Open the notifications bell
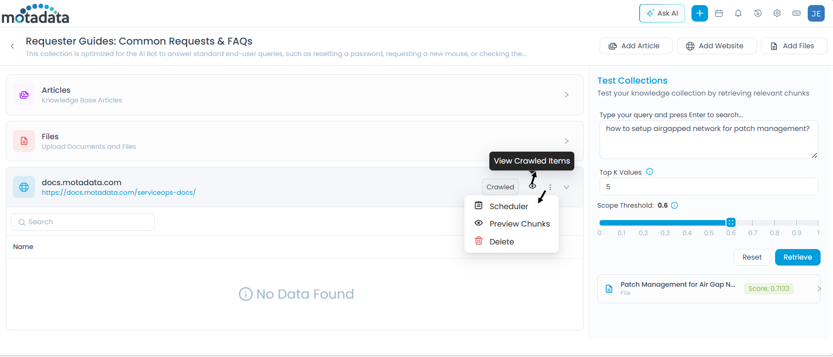Viewport: 833px width, 357px height. point(738,13)
